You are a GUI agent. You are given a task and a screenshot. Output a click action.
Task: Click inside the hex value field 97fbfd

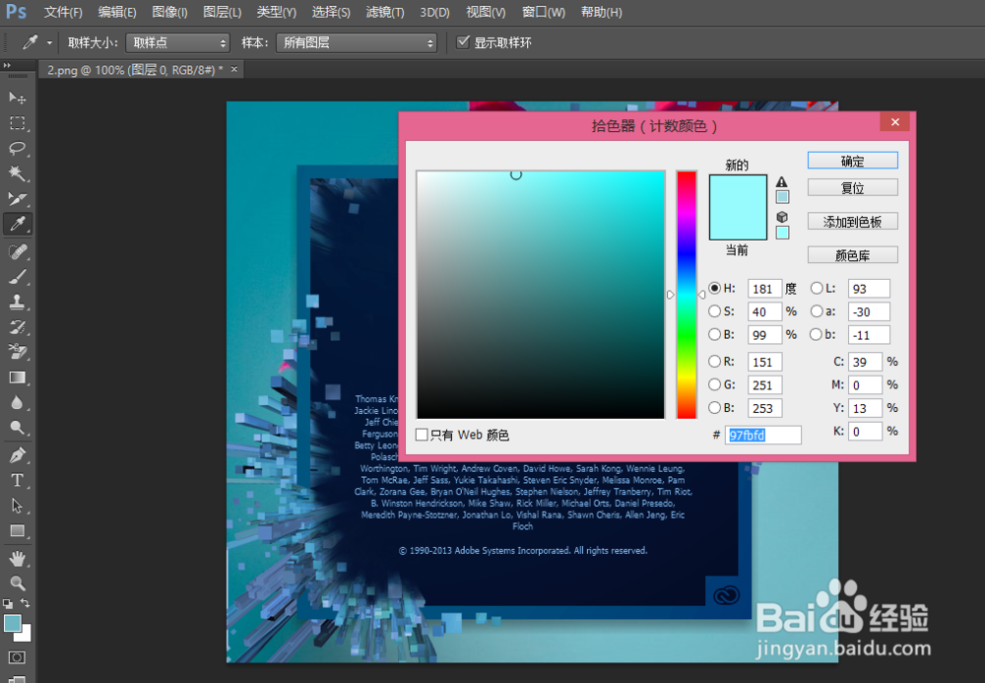[763, 435]
